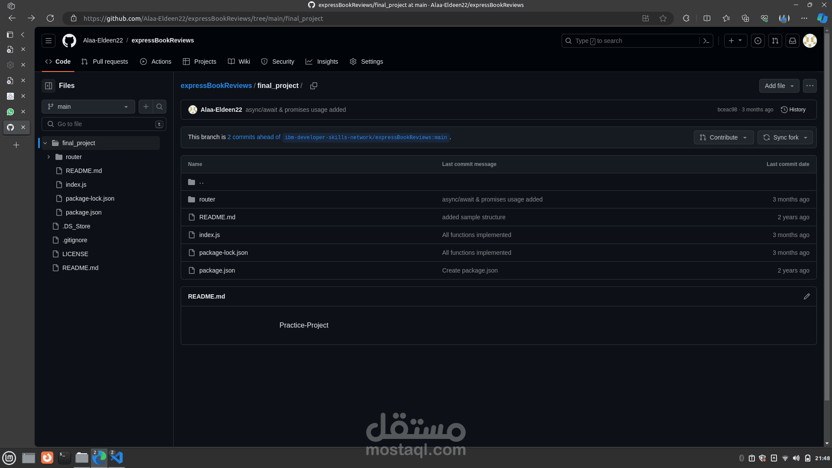Open the main branch selector dropdown
832x468 pixels.
tap(88, 107)
